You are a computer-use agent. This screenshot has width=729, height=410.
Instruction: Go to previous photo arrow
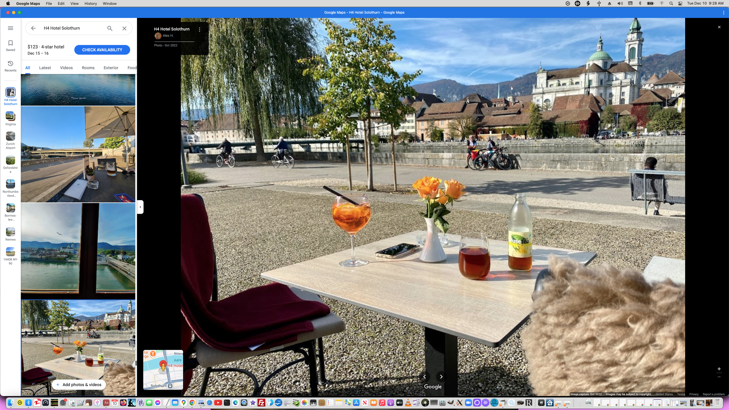pyautogui.click(x=424, y=377)
